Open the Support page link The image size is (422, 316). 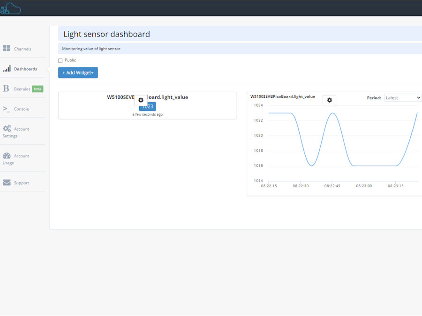point(22,183)
